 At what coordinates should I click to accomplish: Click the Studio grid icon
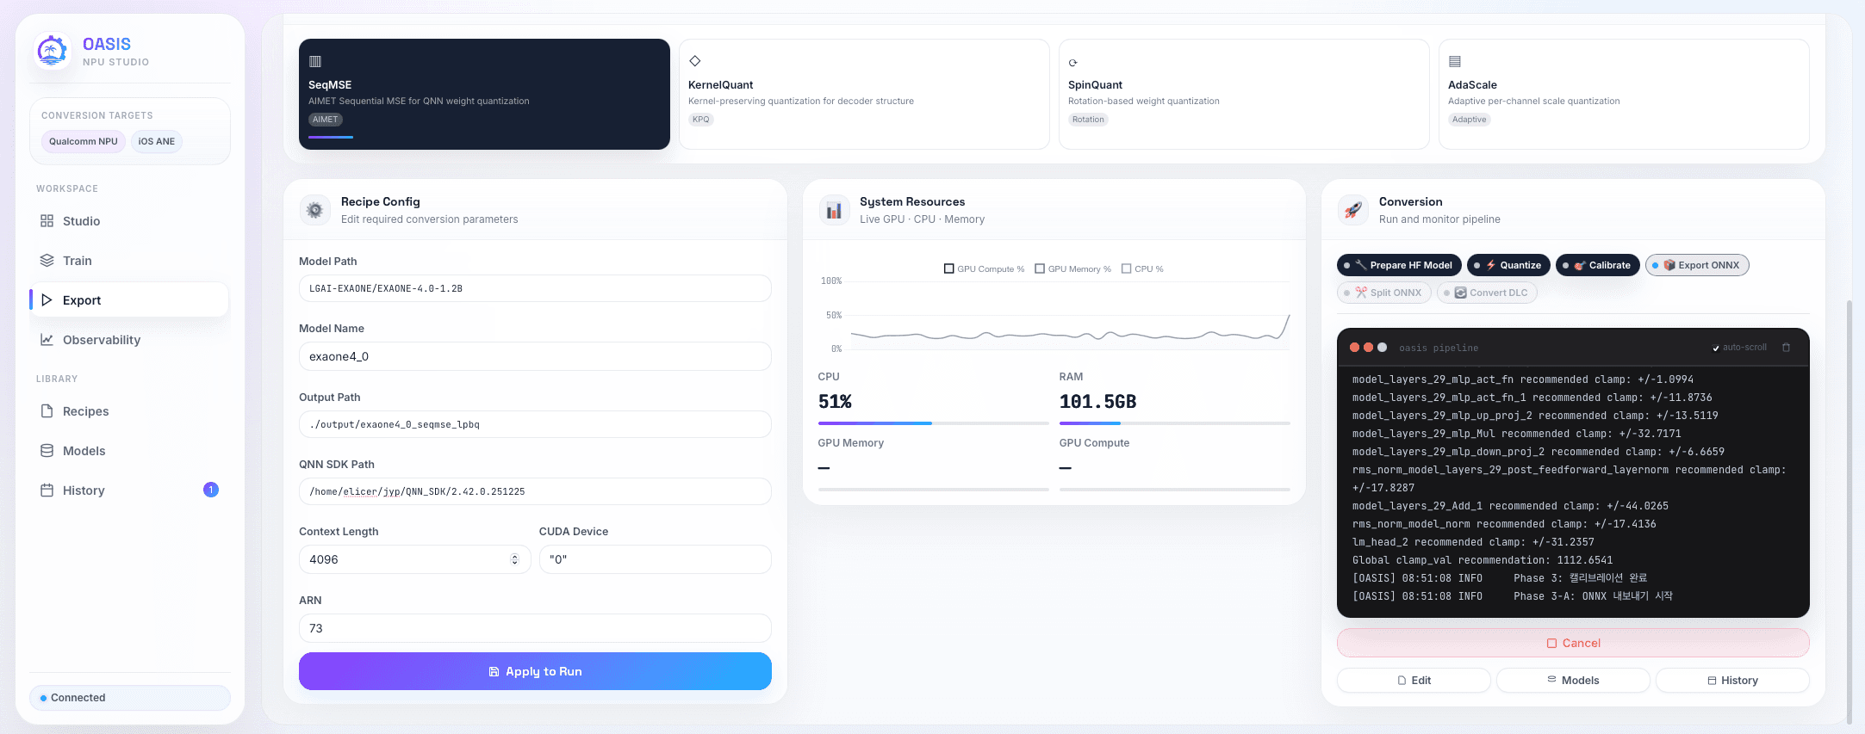pos(47,221)
